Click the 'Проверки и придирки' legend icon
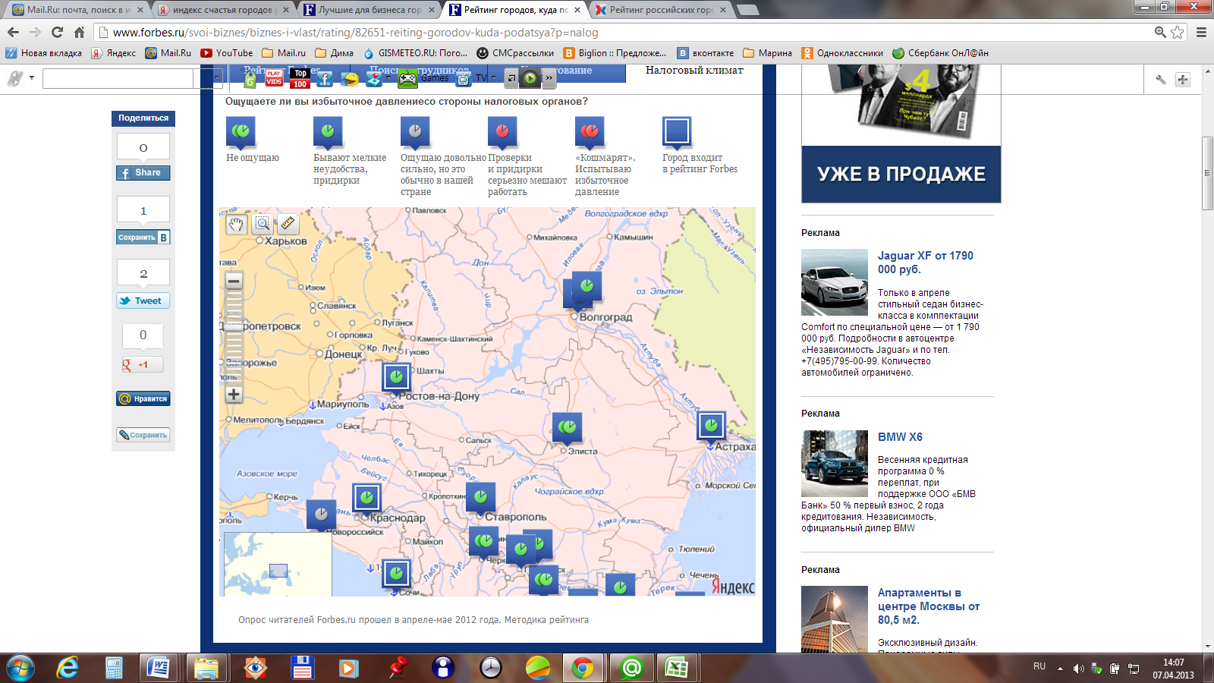This screenshot has width=1214, height=683. tap(502, 131)
